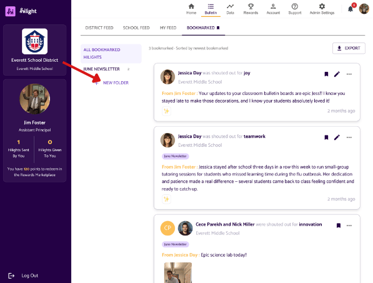This screenshot has height=283, width=373.
Task: Switch to the District Feed tab
Action: pos(99,28)
